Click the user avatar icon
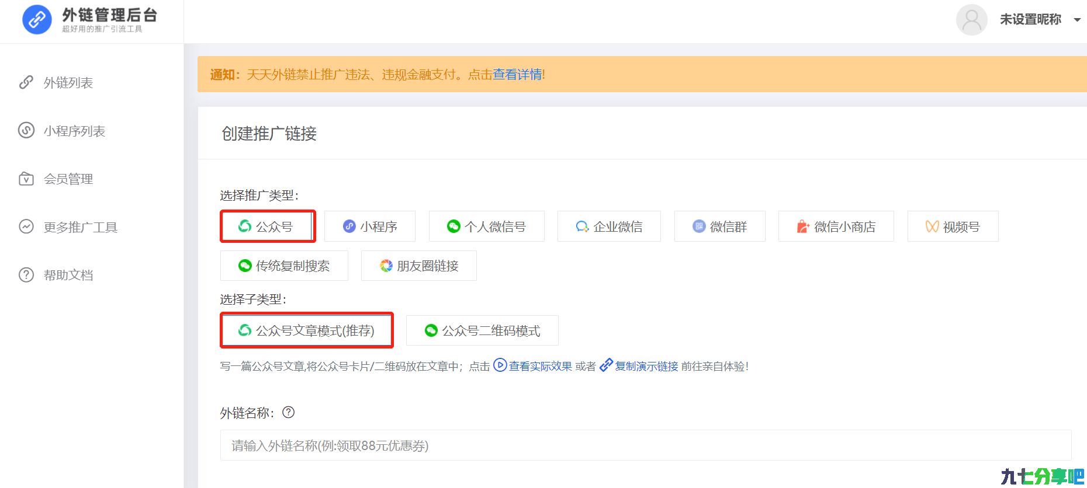Viewport: 1087px width, 488px height. (972, 20)
